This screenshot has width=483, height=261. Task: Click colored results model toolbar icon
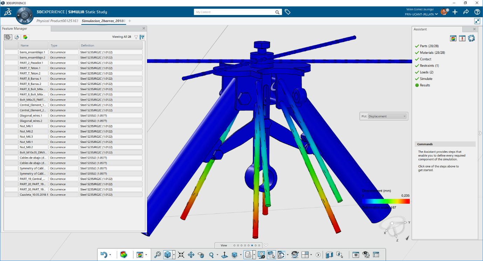pyautogui.click(x=124, y=255)
